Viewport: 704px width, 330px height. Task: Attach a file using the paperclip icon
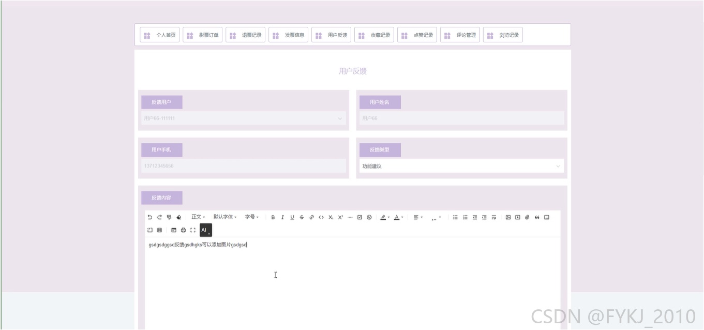coord(527,217)
